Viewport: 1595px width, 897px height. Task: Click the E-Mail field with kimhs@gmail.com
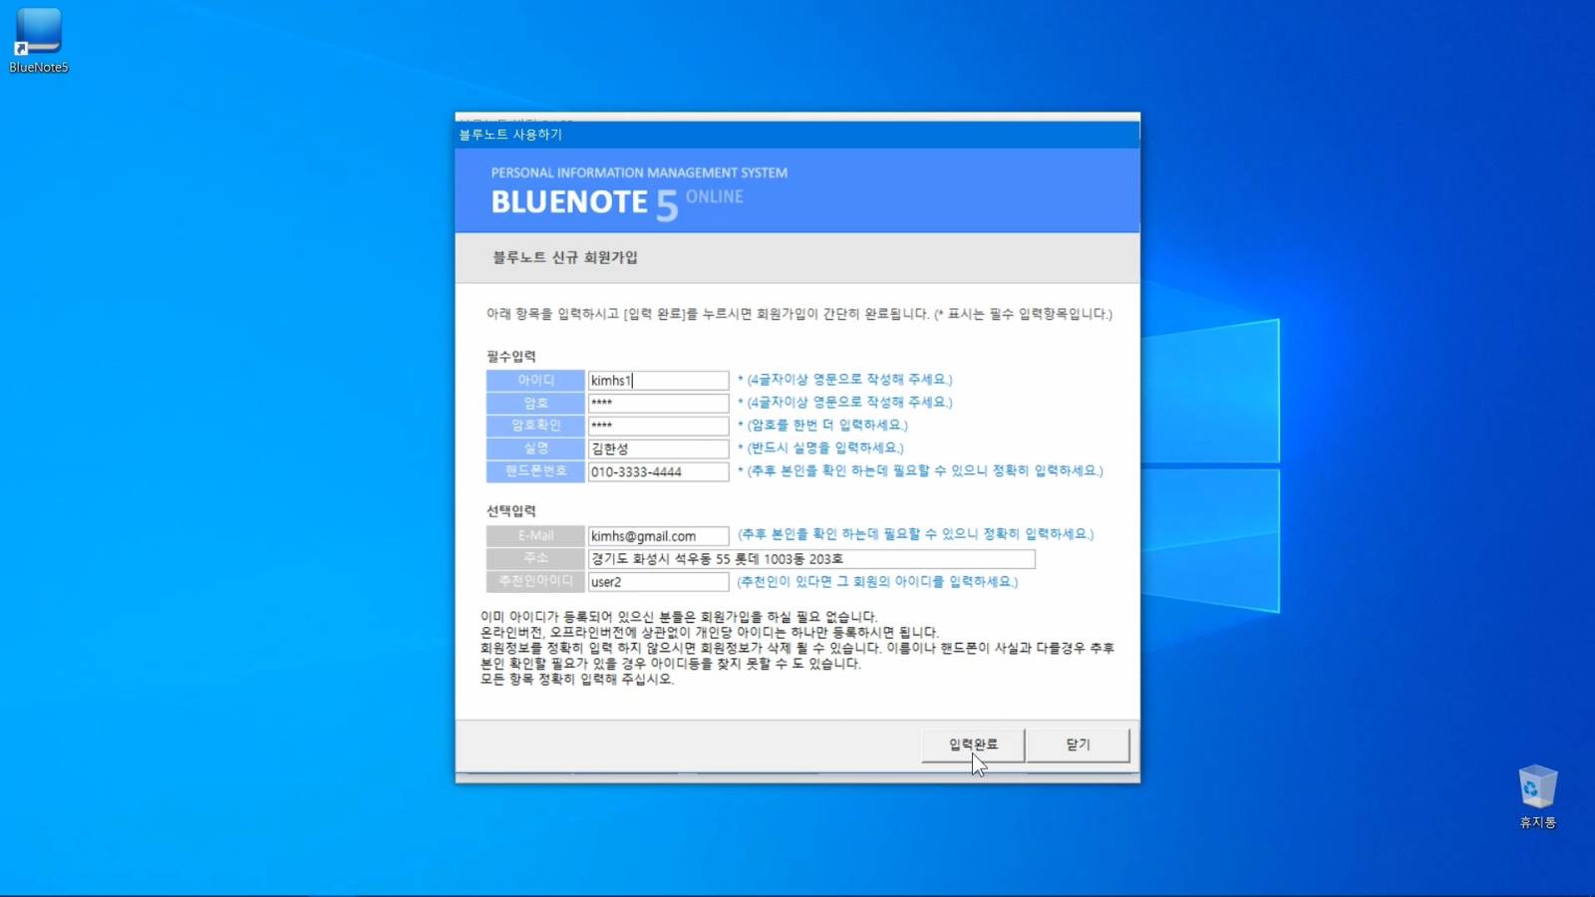click(658, 536)
